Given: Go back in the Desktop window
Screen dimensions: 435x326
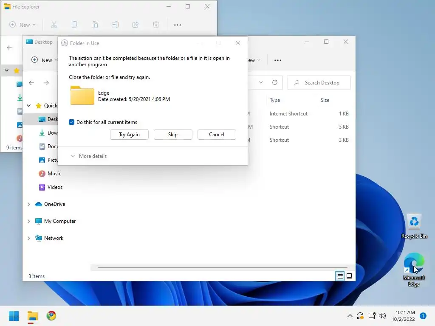Looking at the screenshot, I should (x=31, y=83).
